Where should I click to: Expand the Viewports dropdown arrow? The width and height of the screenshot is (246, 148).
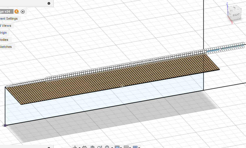[x=139, y=147]
